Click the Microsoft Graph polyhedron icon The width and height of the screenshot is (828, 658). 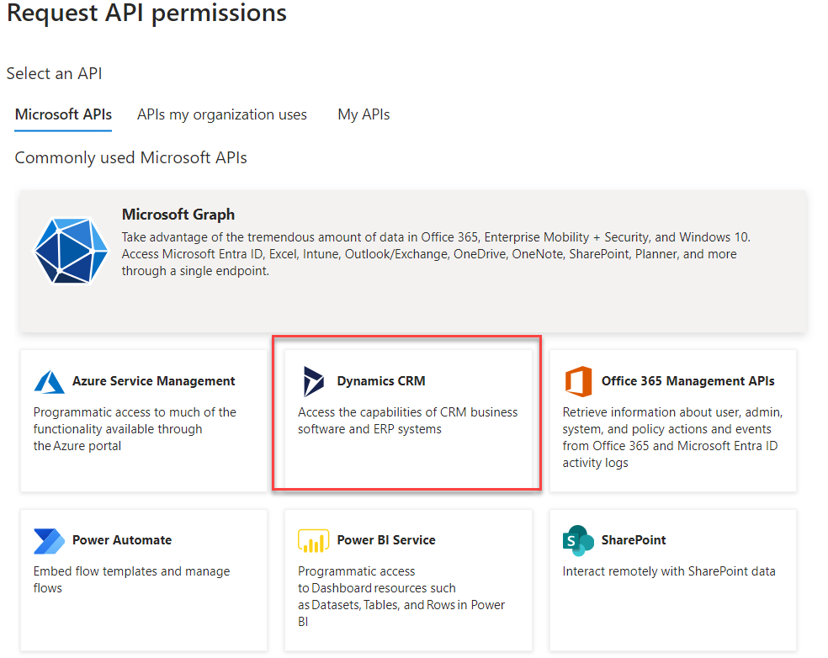[71, 250]
